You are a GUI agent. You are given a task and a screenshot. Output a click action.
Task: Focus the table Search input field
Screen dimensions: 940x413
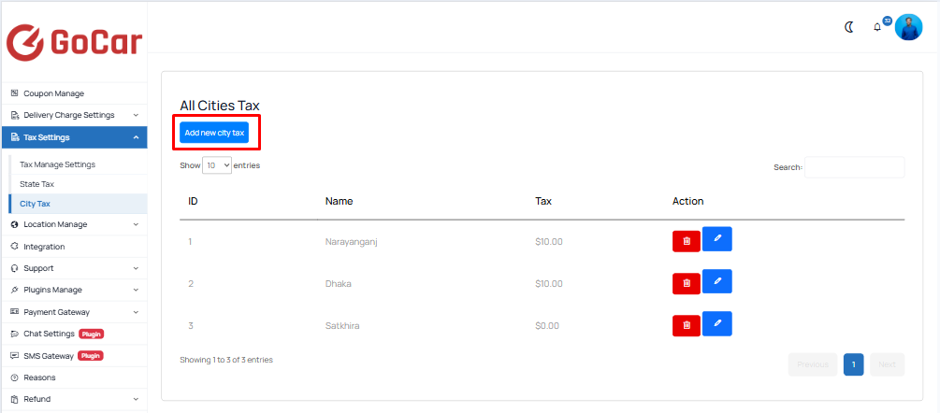pos(854,167)
